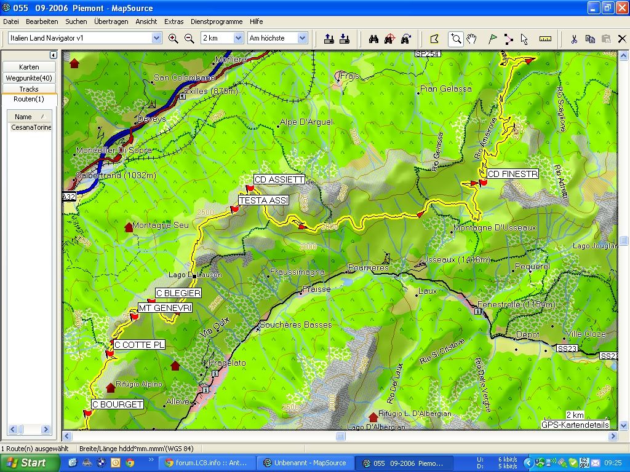Viewport: 630px width, 472px height.
Task: Click the zoom out magnifier icon
Action: point(189,38)
